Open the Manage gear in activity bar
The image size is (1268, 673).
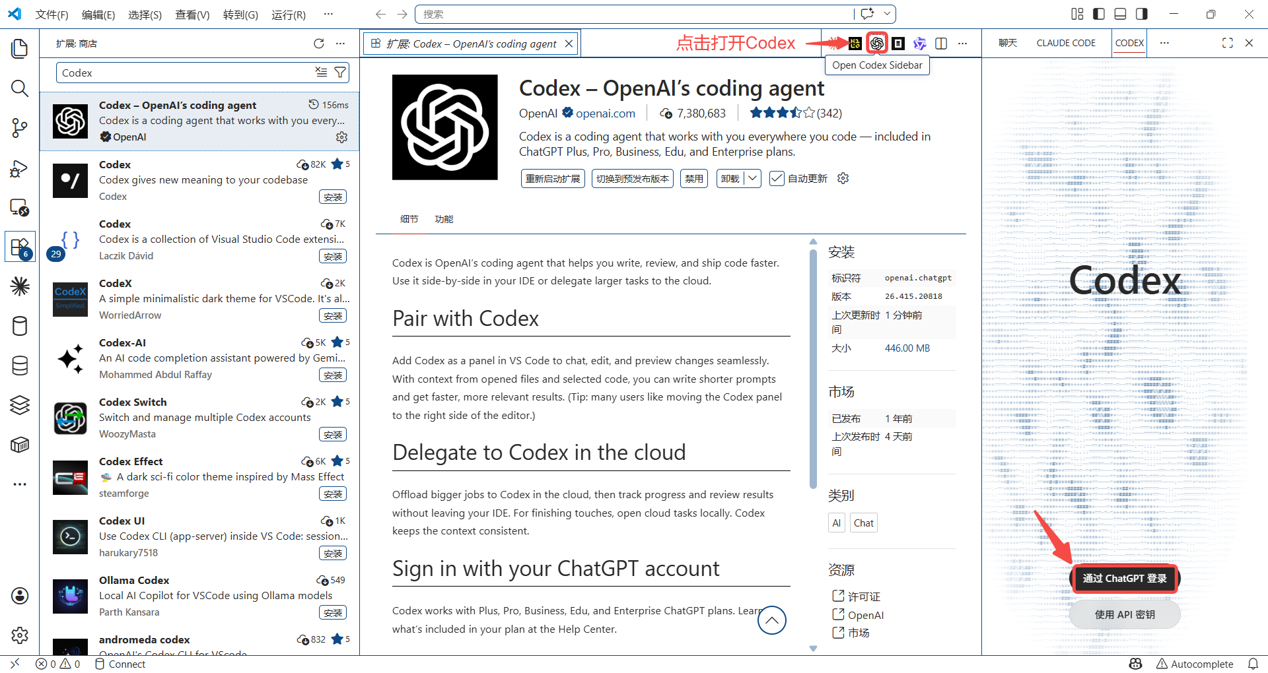20,635
